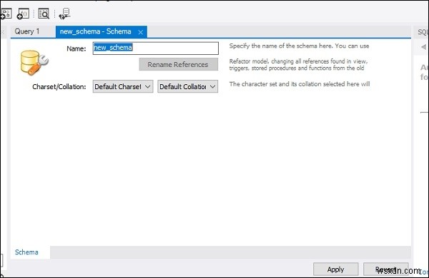Click the 'Charset/Collation:' label

[59, 87]
